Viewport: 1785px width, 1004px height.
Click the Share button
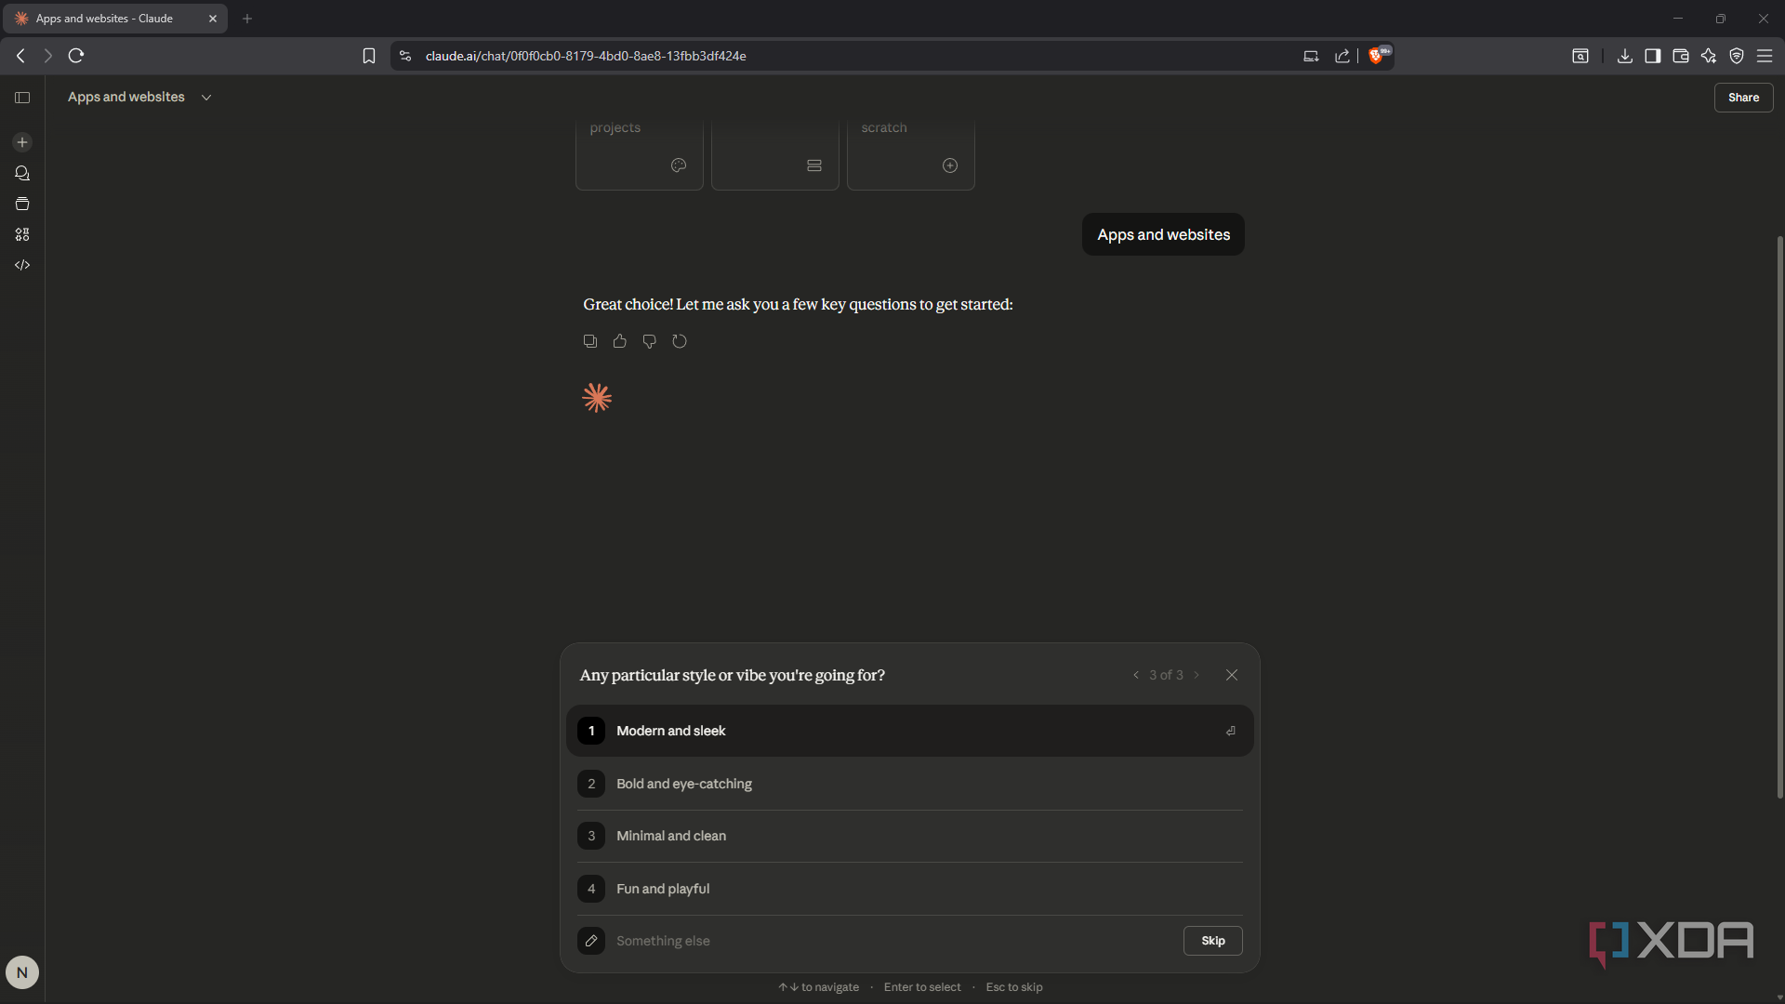tap(1743, 98)
